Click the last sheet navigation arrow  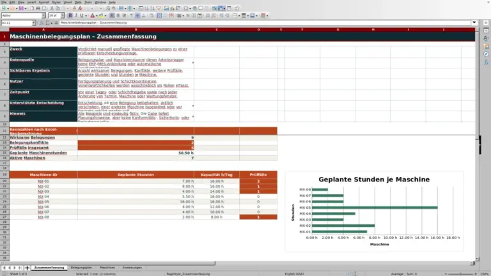(x=20, y=268)
